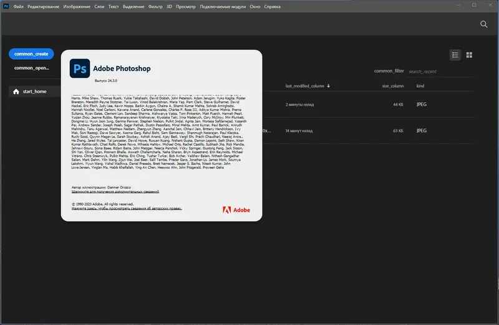This screenshot has height=325, width=499.
Task: Open the Окно menu
Action: click(255, 6)
